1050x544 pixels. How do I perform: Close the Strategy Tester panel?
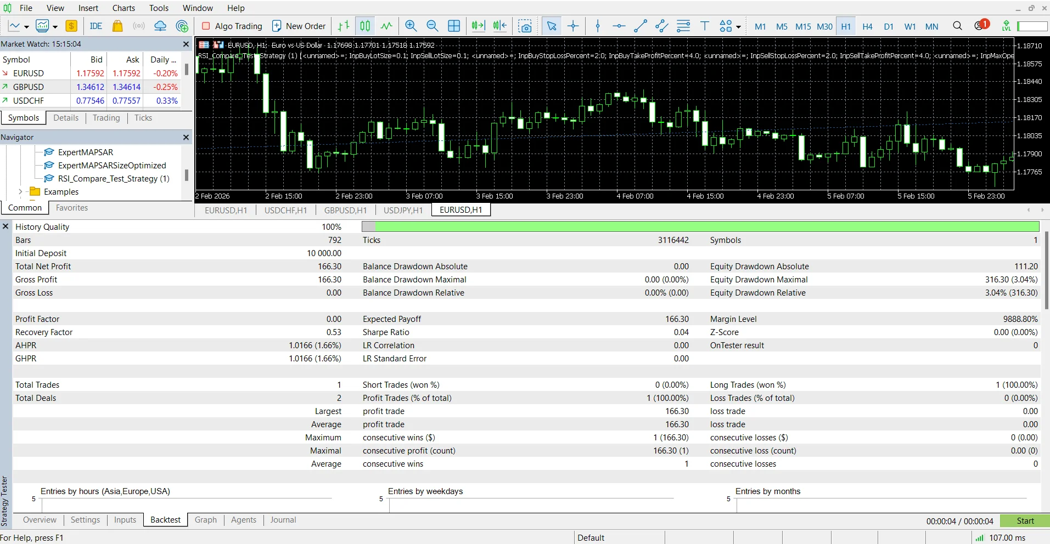(5, 226)
